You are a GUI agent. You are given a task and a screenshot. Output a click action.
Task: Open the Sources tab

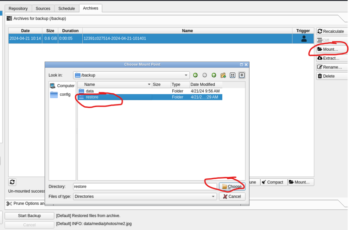[43, 8]
